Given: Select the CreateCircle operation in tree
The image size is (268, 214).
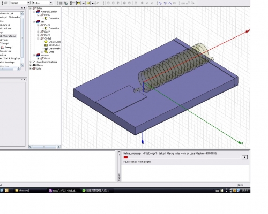Looking at the screenshot, I should [x=55, y=42].
